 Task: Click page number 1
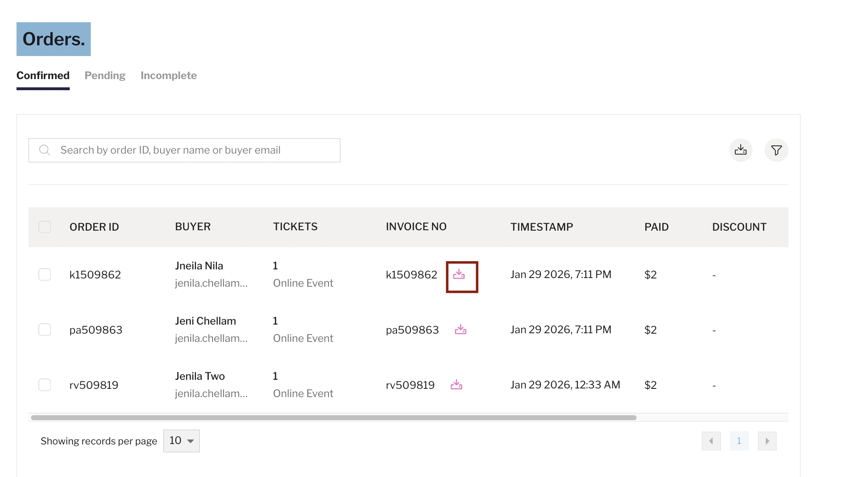[x=739, y=441]
